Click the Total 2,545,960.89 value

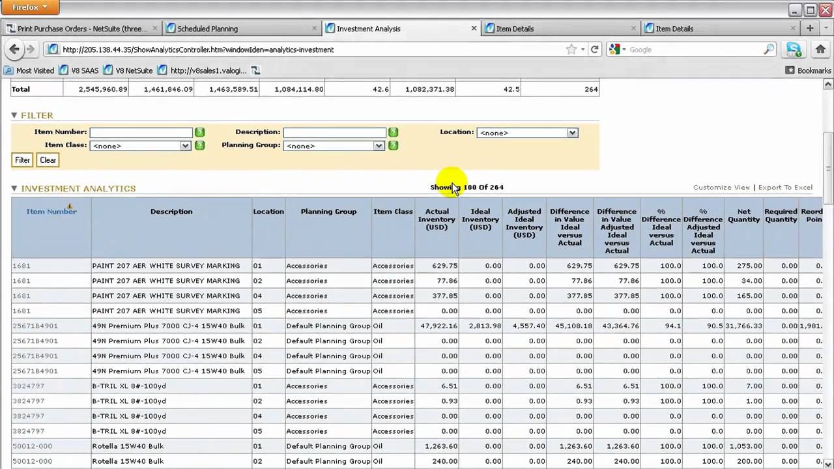coord(103,89)
